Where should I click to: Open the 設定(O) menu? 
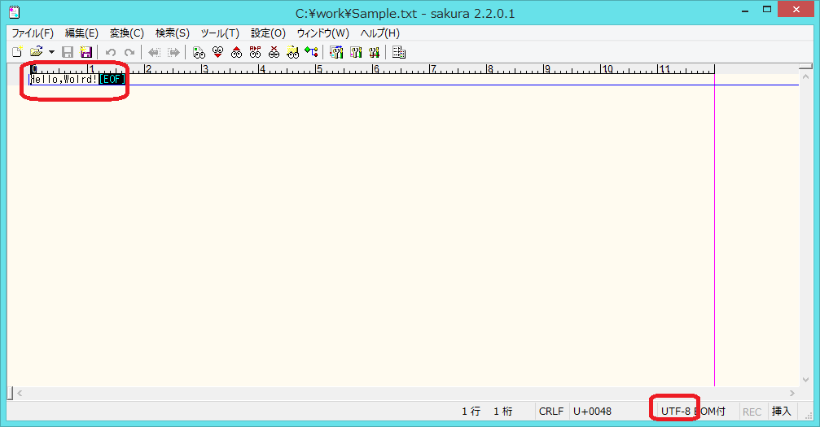[268, 33]
